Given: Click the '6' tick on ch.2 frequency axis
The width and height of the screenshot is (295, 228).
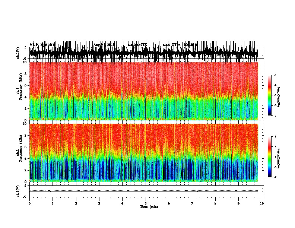Looking at the screenshot, I should coord(26,147).
